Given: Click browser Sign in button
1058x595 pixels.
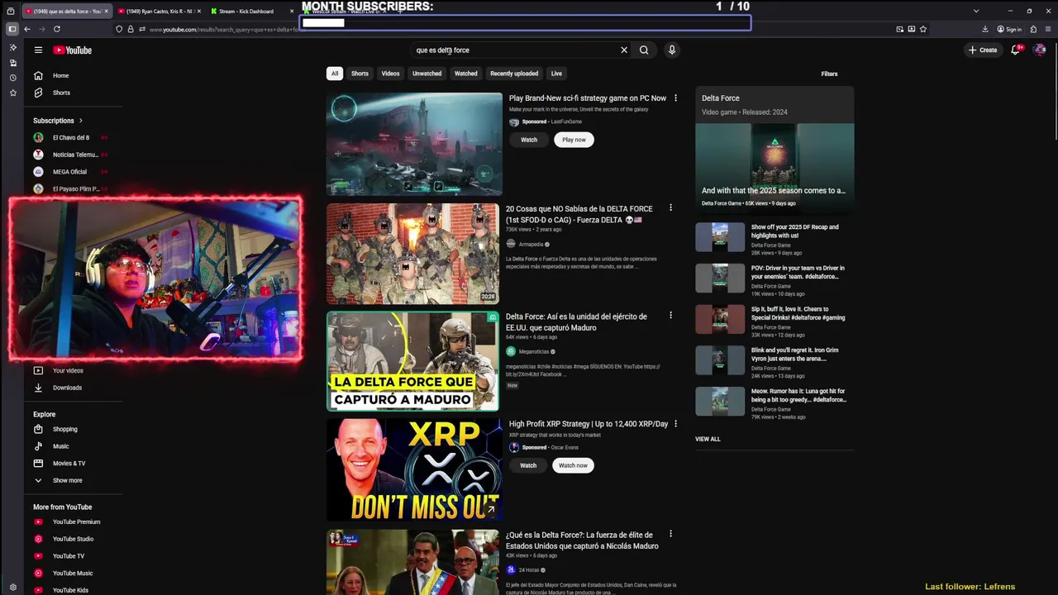Looking at the screenshot, I should click(x=1009, y=29).
